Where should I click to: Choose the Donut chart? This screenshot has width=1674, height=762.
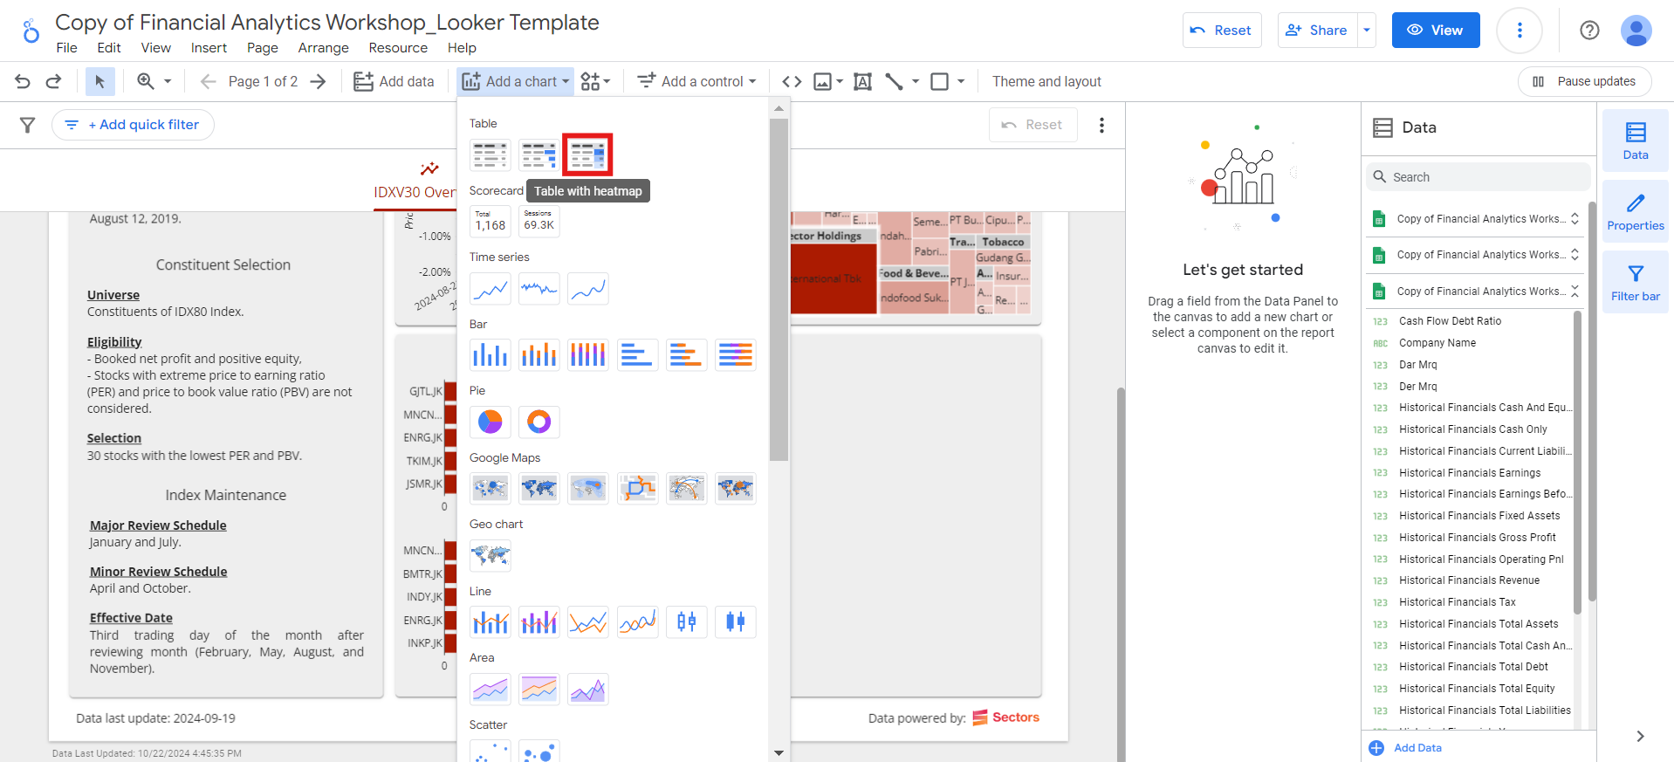click(539, 422)
